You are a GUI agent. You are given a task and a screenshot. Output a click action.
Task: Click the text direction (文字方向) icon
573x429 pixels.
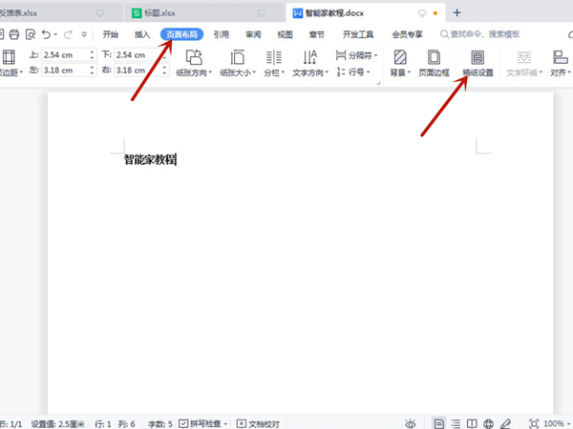(309, 57)
